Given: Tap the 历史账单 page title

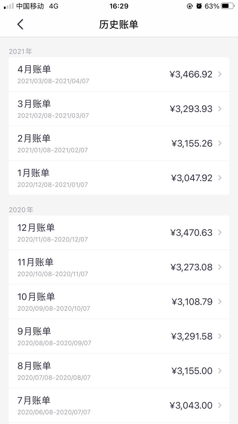Looking at the screenshot, I should click(x=119, y=25).
